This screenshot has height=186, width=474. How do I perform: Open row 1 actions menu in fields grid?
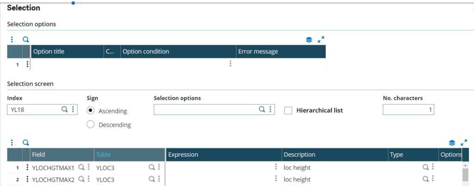point(27,167)
